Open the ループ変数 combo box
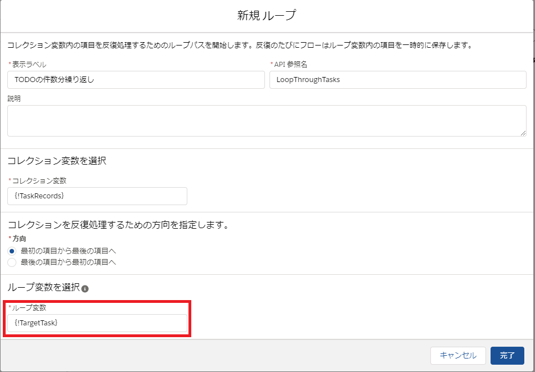 pos(97,323)
